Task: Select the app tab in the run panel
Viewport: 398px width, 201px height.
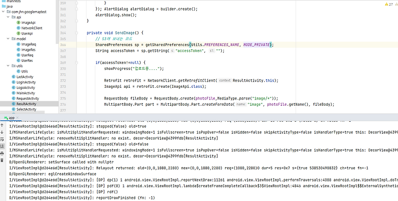Action: coord(12,118)
